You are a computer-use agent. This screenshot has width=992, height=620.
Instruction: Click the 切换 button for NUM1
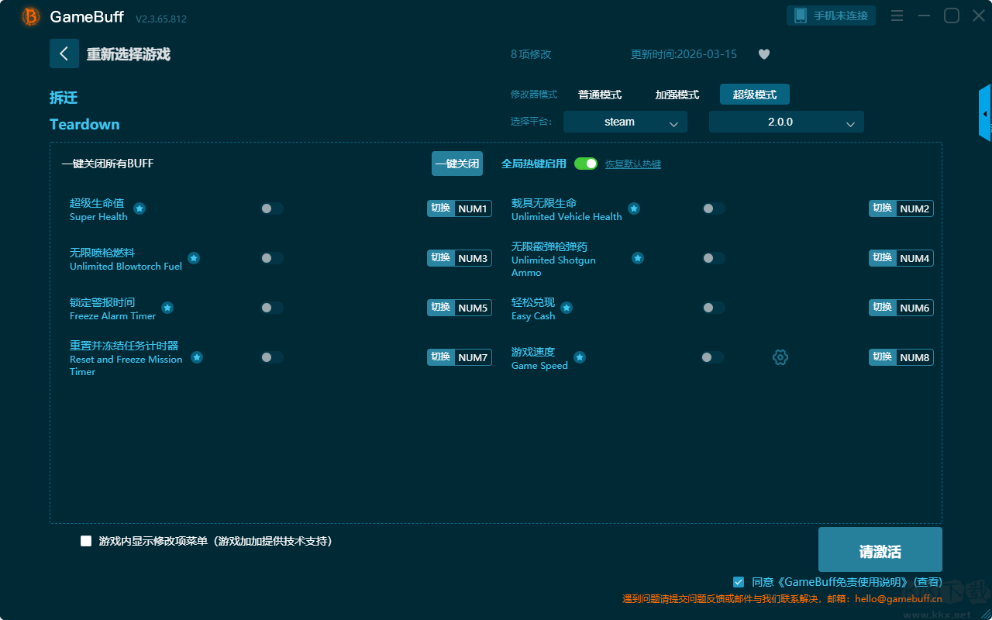(440, 208)
